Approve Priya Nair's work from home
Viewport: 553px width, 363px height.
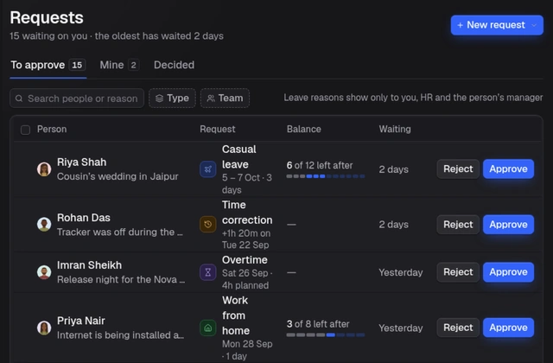tap(508, 328)
